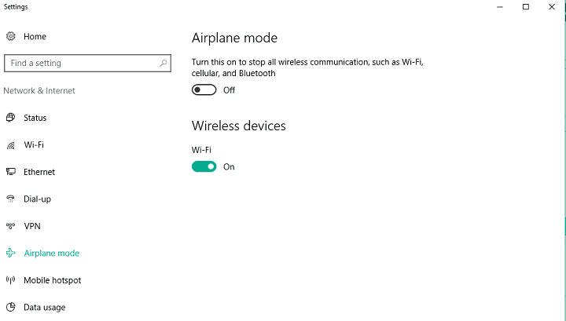Click the Airplane mode plane icon
The height and width of the screenshot is (321, 566).
11,253
